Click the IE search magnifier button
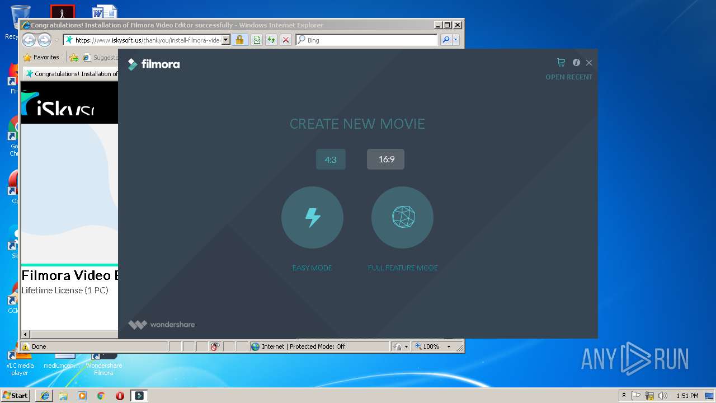The height and width of the screenshot is (403, 716). [x=446, y=40]
